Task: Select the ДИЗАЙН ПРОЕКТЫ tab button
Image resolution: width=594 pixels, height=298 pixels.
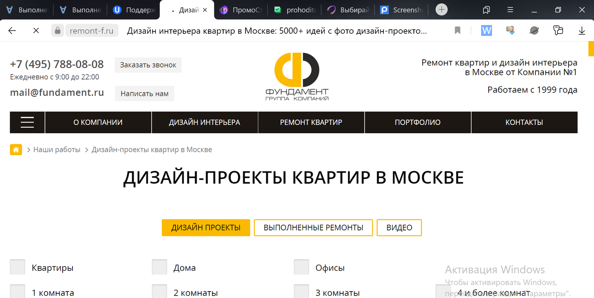Action: pos(206,228)
